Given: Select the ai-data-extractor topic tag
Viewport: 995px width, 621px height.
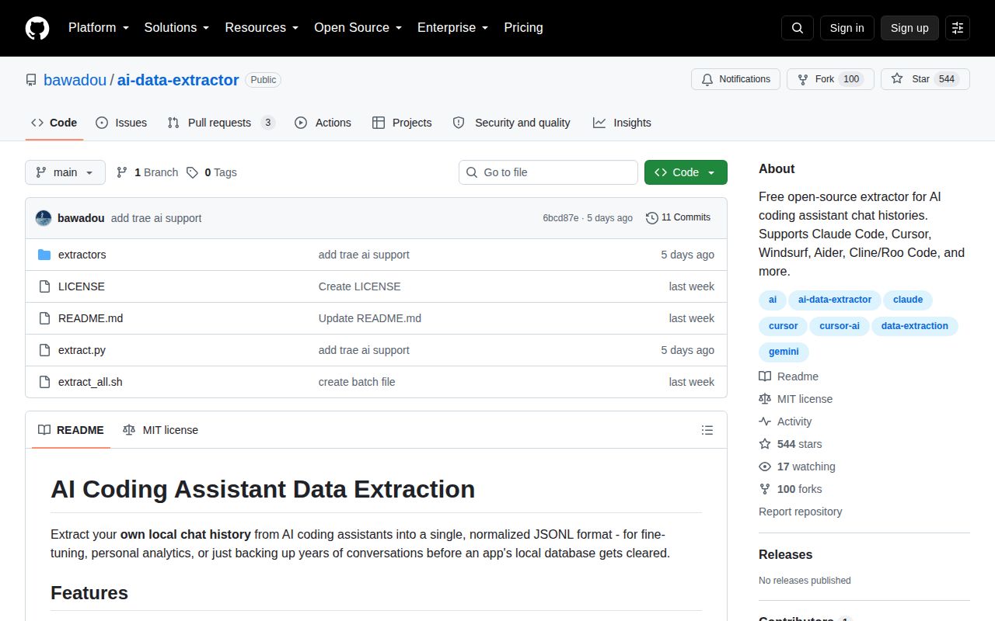Looking at the screenshot, I should pos(835,300).
